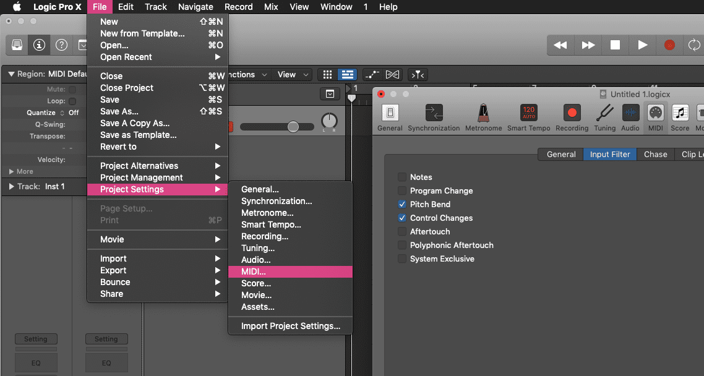
Task: Start playback with the Play button
Action: click(643, 45)
